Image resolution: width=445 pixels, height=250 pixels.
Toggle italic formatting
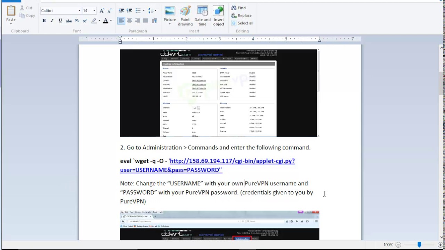[52, 21]
